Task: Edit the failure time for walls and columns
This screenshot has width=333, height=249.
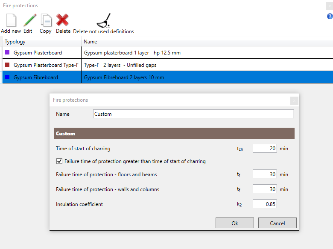Action: [x=265, y=189]
